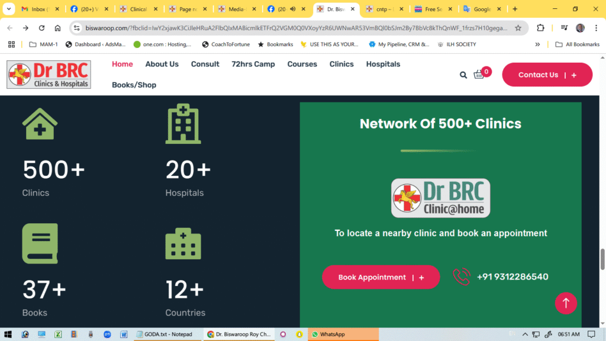The height and width of the screenshot is (341, 606).
Task: Go back with the browser back arrow
Action: click(x=9, y=28)
